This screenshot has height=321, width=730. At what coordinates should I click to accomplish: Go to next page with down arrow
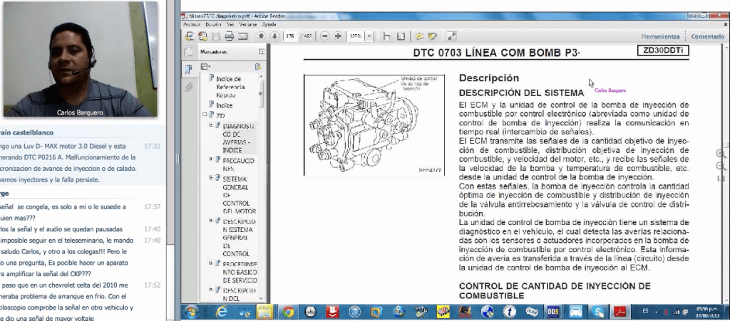tap(274, 36)
